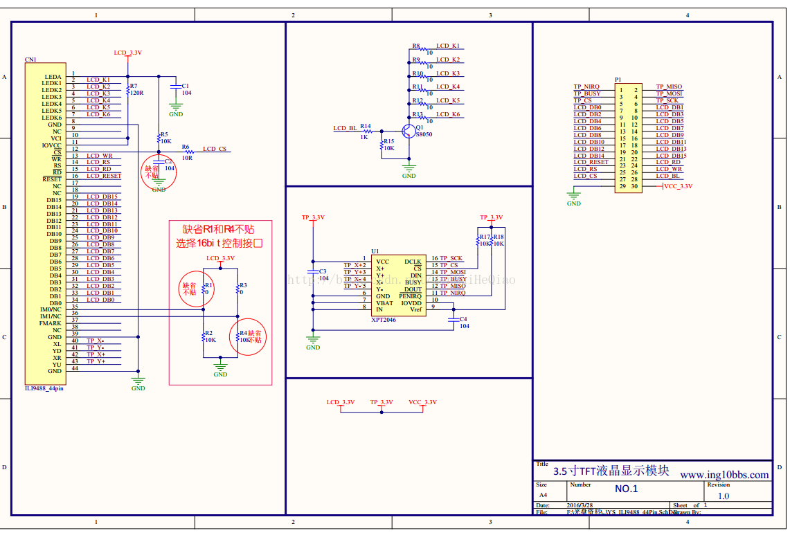The image size is (790, 544).
Task: Click TP_SCK label at U1 pin 16
Action: tap(451, 258)
